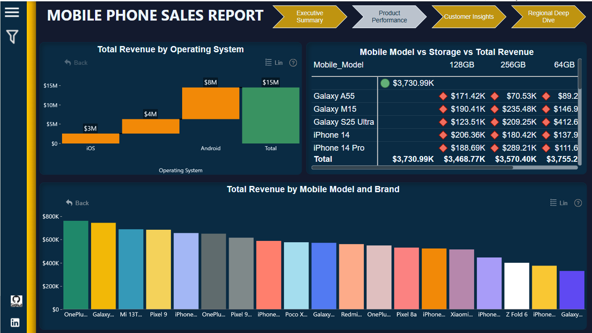Click the $123.51K cell for Galaxy S25 Ultra
592x333 pixels.
coord(468,122)
